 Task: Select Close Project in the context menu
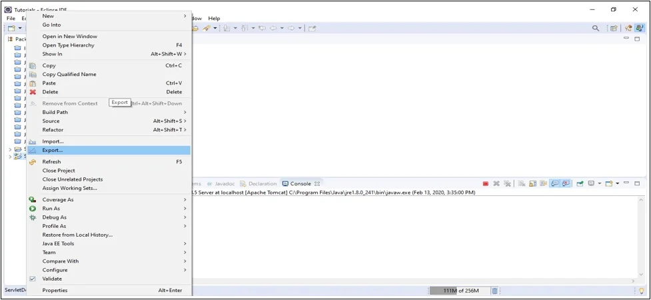pos(108,171)
